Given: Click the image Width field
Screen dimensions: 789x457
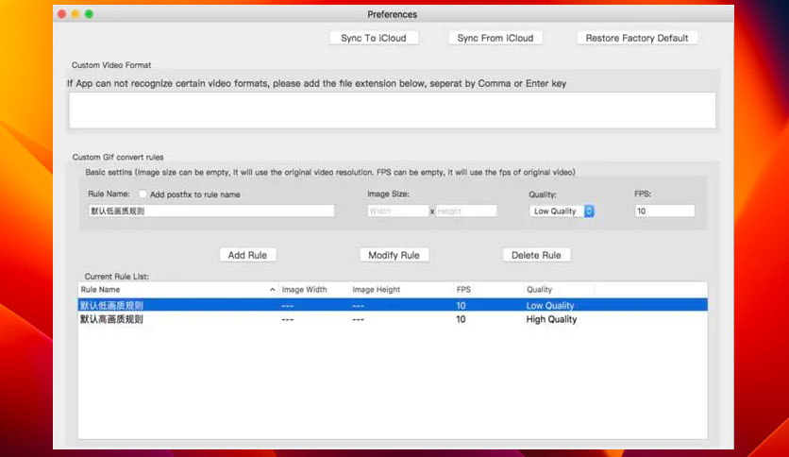Looking at the screenshot, I should (x=397, y=211).
